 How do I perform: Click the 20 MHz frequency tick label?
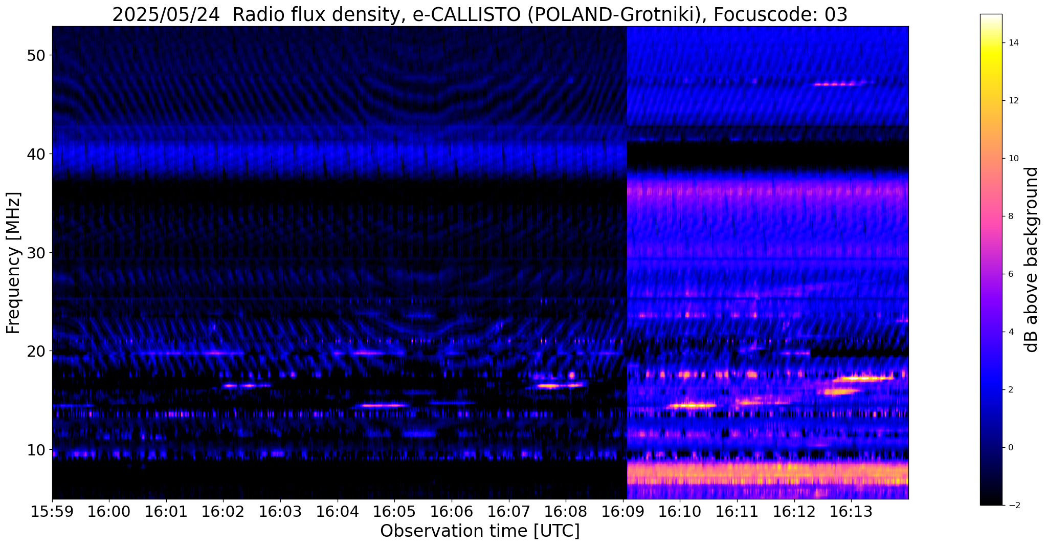pyautogui.click(x=36, y=351)
